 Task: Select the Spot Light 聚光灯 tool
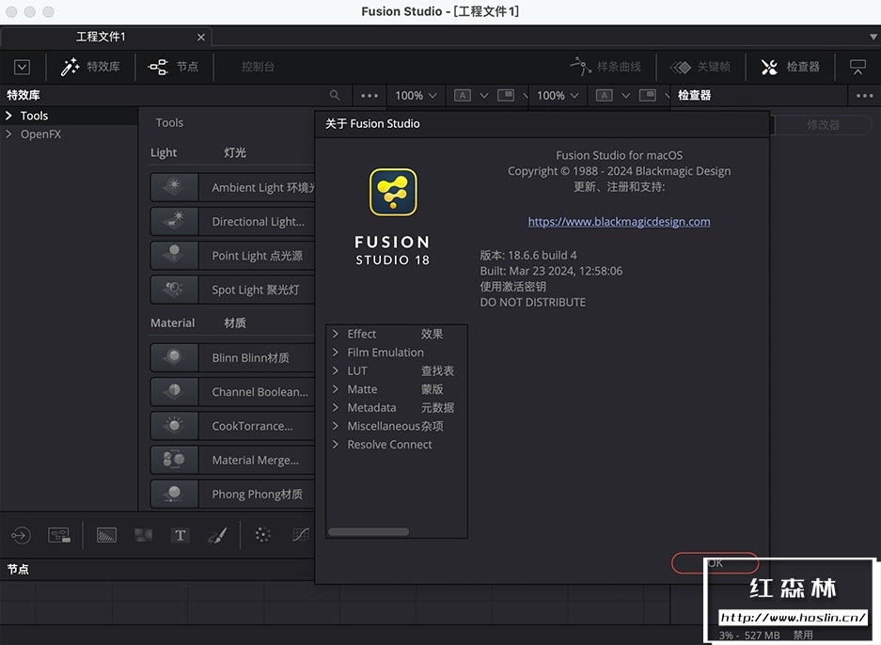(232, 290)
